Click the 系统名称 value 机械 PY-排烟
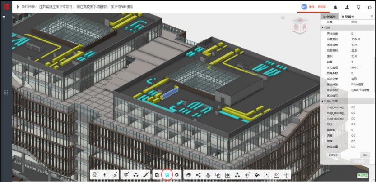The width and height of the screenshot is (376, 182). tap(360, 90)
